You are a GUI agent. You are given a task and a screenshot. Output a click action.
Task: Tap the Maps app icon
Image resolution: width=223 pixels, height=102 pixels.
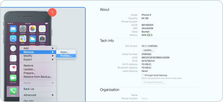point(23,39)
